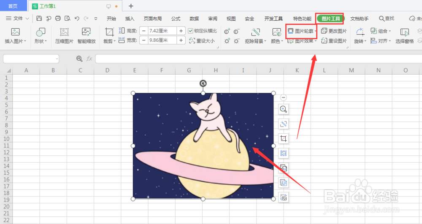Select column A header
This screenshot has width=422, height=224.
(x=26, y=70)
